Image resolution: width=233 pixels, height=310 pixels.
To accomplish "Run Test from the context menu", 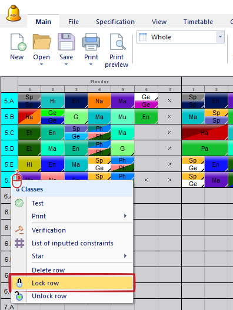I will (38, 203).
